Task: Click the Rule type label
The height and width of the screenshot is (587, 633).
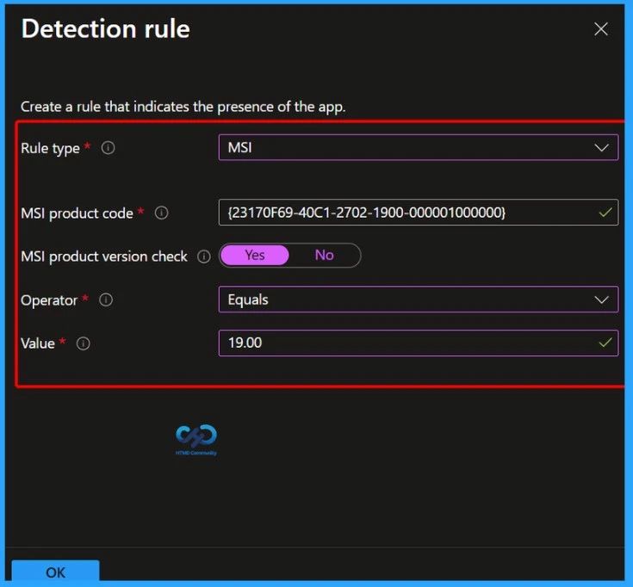Action: tap(50, 148)
